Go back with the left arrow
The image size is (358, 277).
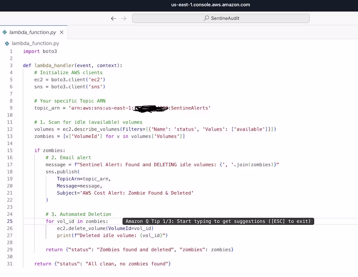(114, 19)
